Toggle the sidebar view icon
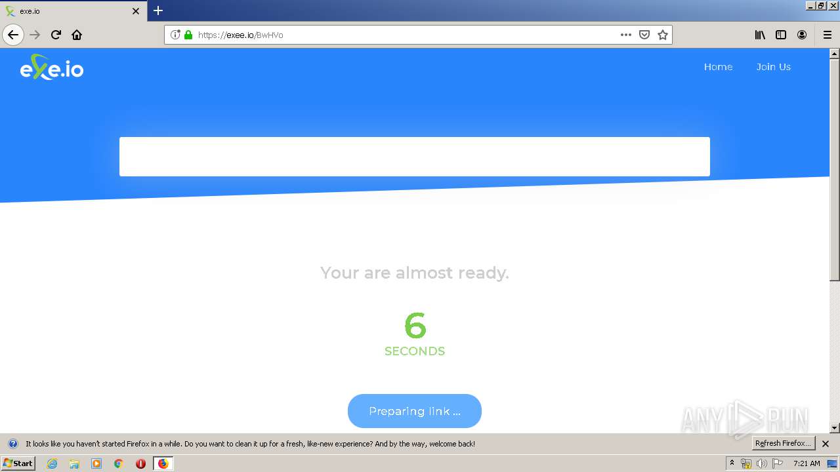Screen dimensions: 840x472 pos(781,35)
